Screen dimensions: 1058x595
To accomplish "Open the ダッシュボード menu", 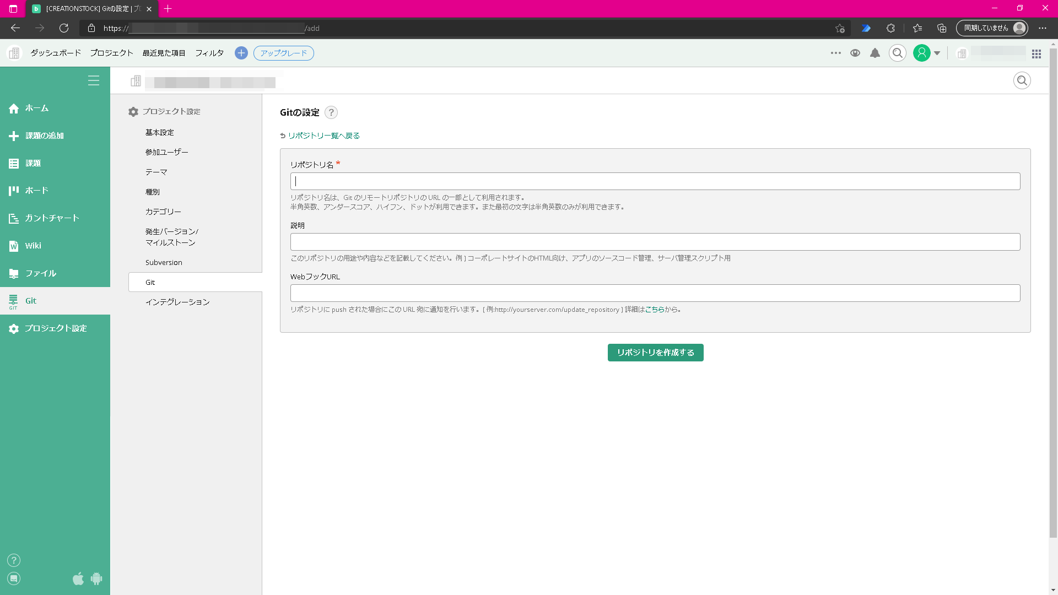I will coord(55,53).
